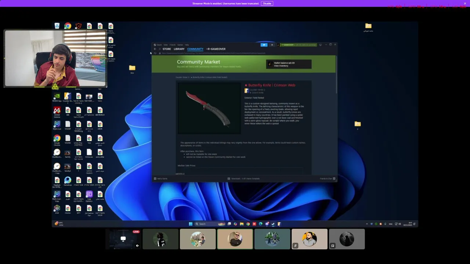Open Google Chrome shortcut at top of desktop
This screenshot has width=470, height=264.
pyautogui.click(x=68, y=26)
